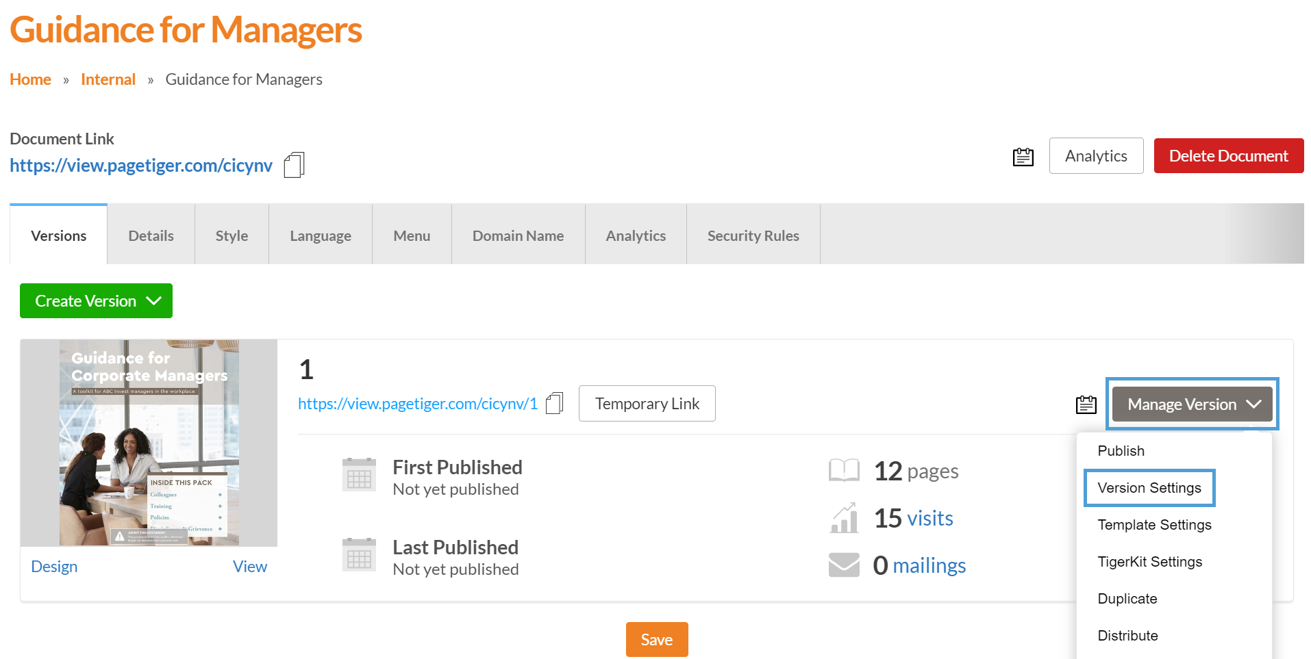Screen dimensions: 1311x659
Task: Choose Duplicate from the version menu
Action: [1127, 599]
